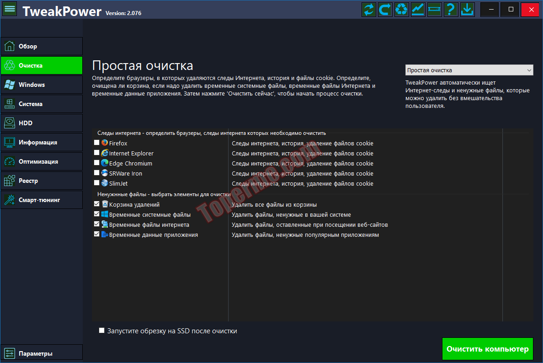Click the house icon in the Обзор sidebar item

pos(10,46)
